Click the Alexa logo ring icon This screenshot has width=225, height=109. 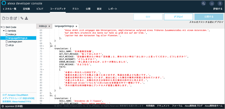(4, 3)
